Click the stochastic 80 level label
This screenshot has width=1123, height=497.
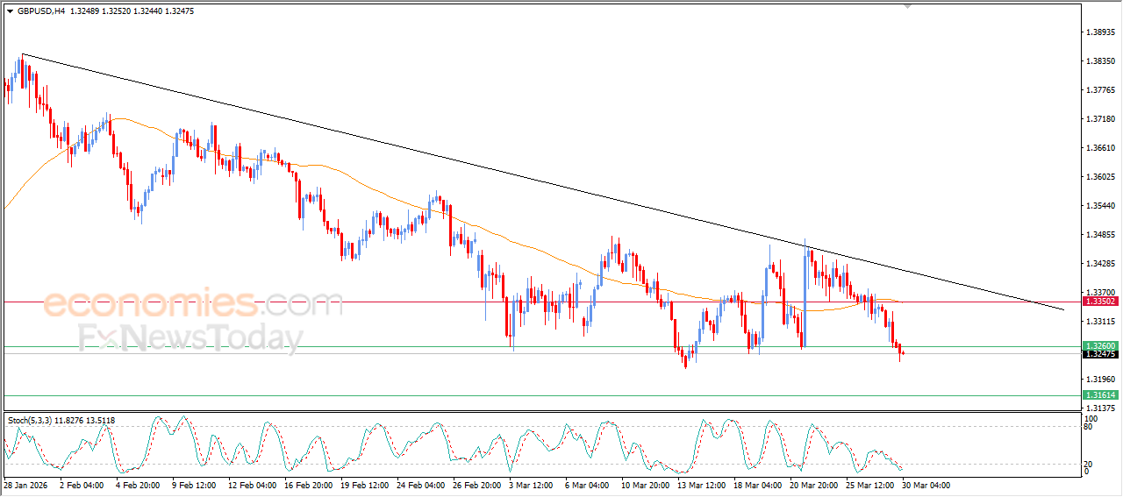coord(1089,427)
